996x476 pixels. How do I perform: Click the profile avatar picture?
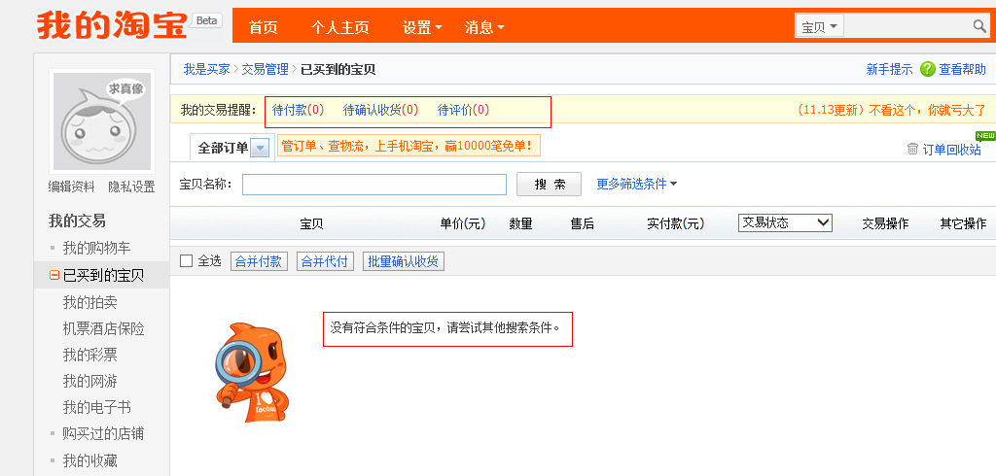click(x=101, y=120)
